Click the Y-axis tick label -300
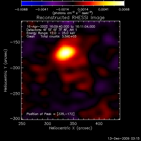The width and height of the screenshot is (141, 141). [x=15, y=118]
